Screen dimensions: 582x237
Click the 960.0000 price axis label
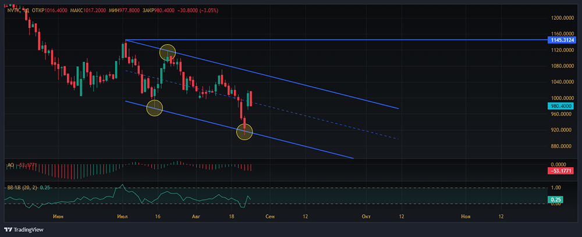(x=562, y=114)
